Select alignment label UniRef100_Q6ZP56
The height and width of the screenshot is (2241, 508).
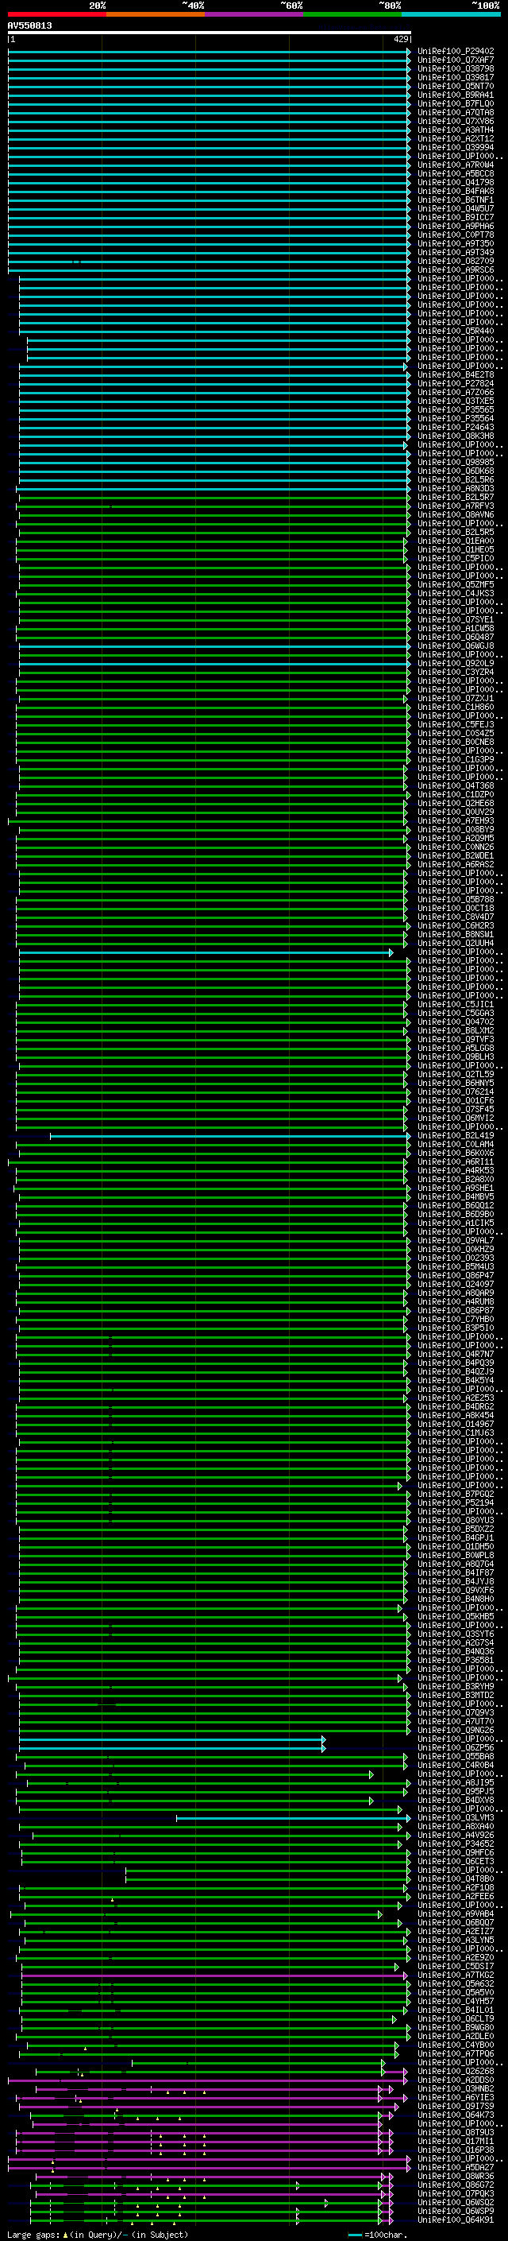456,1748
